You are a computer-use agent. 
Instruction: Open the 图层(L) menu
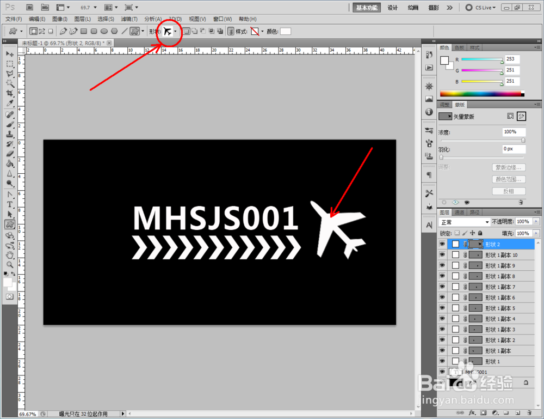pos(83,19)
